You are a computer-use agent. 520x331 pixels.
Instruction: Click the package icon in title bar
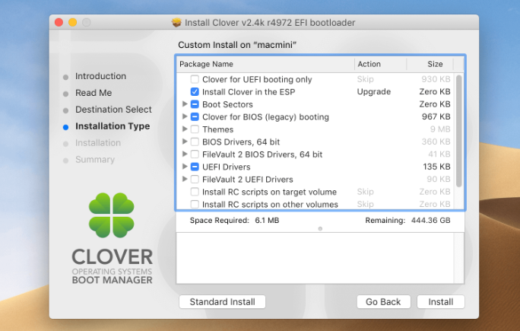[x=176, y=23]
